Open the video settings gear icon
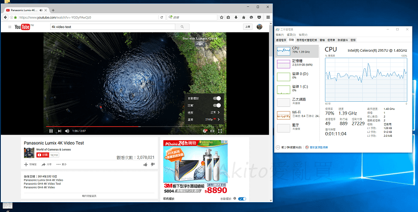This screenshot has height=212, width=418. click(x=205, y=131)
